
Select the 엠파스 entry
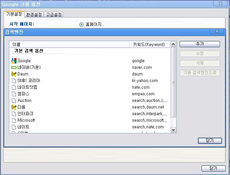tap(23, 94)
